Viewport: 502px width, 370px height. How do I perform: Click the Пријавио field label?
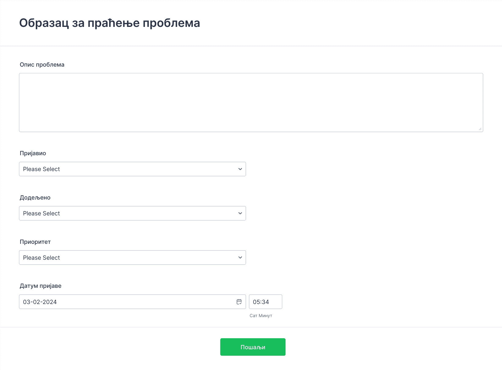[33, 153]
